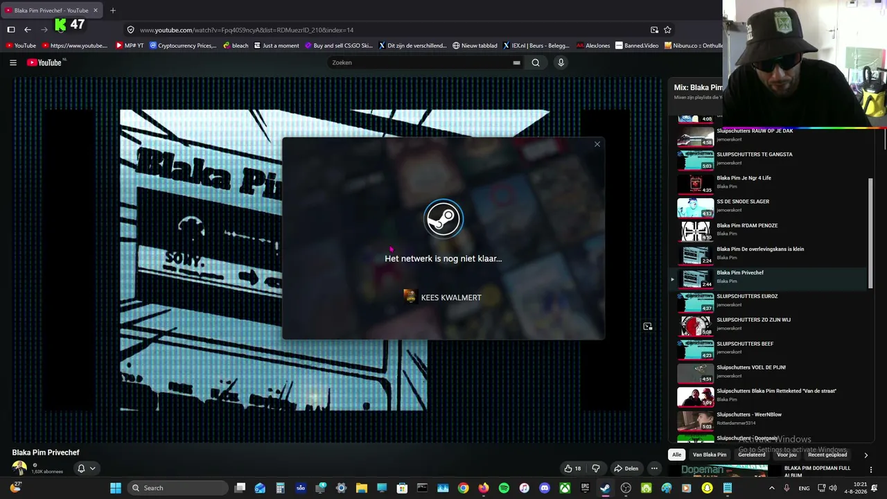887x499 pixels.
Task: Open the YouTube guide hamburger menu
Action: [13, 62]
